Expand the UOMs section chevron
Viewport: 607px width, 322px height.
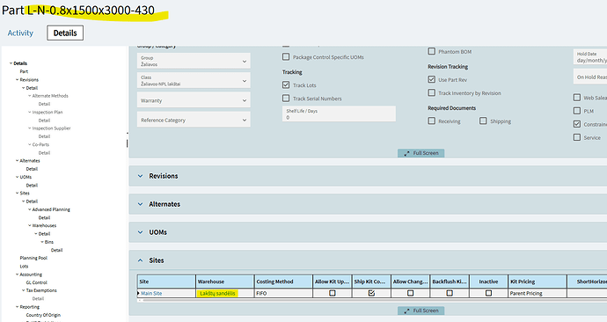pyautogui.click(x=140, y=232)
